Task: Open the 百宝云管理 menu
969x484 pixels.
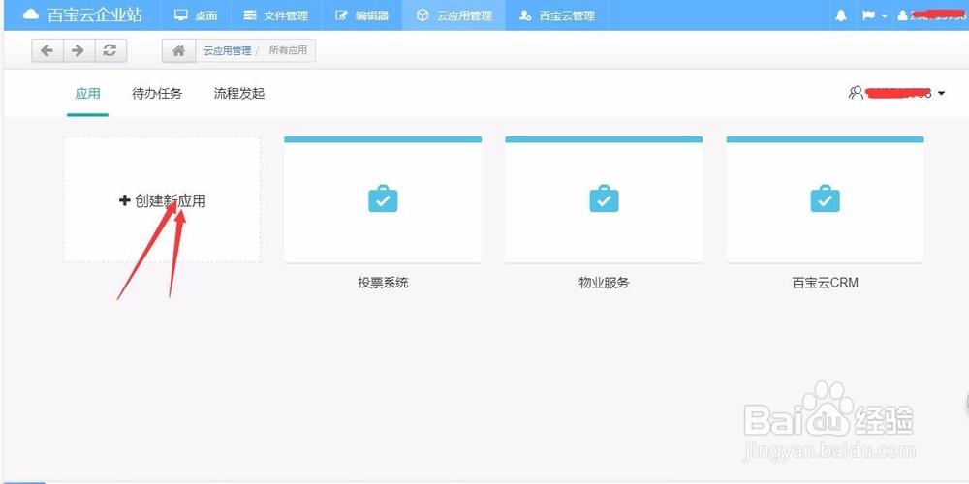Action: click(x=557, y=15)
